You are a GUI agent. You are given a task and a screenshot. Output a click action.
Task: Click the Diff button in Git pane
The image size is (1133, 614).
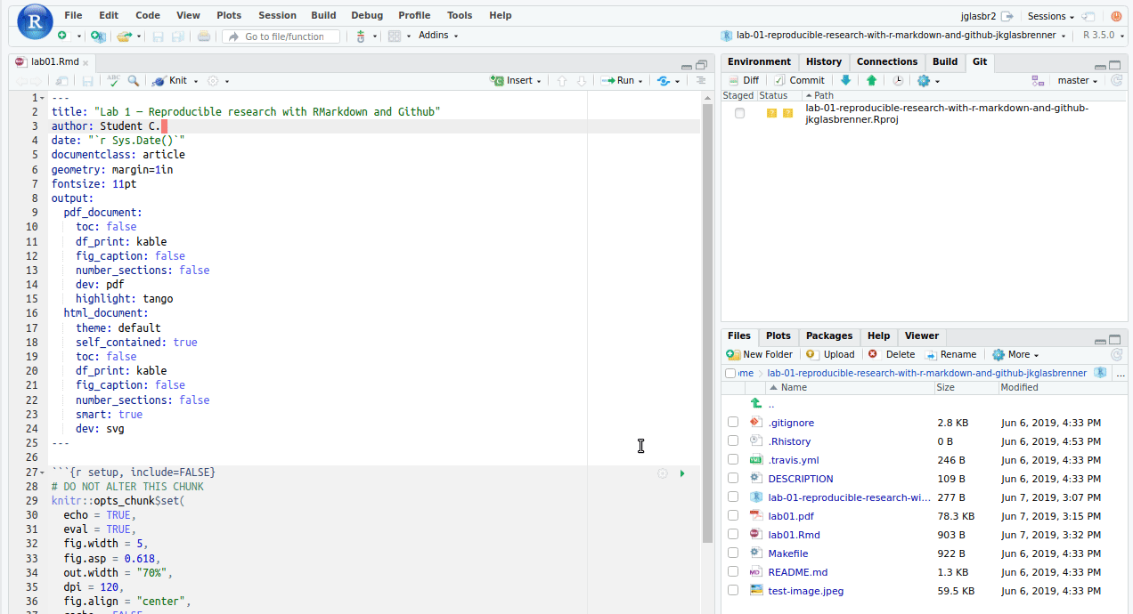(744, 80)
